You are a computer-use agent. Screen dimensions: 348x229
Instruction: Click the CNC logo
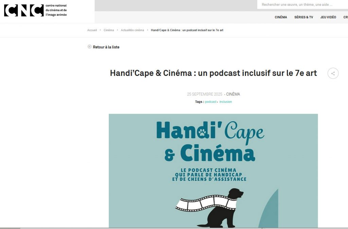pyautogui.click(x=23, y=11)
